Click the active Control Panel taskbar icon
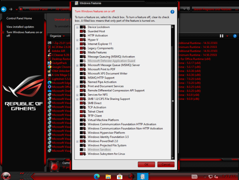The image size is (239, 180). coord(143,176)
